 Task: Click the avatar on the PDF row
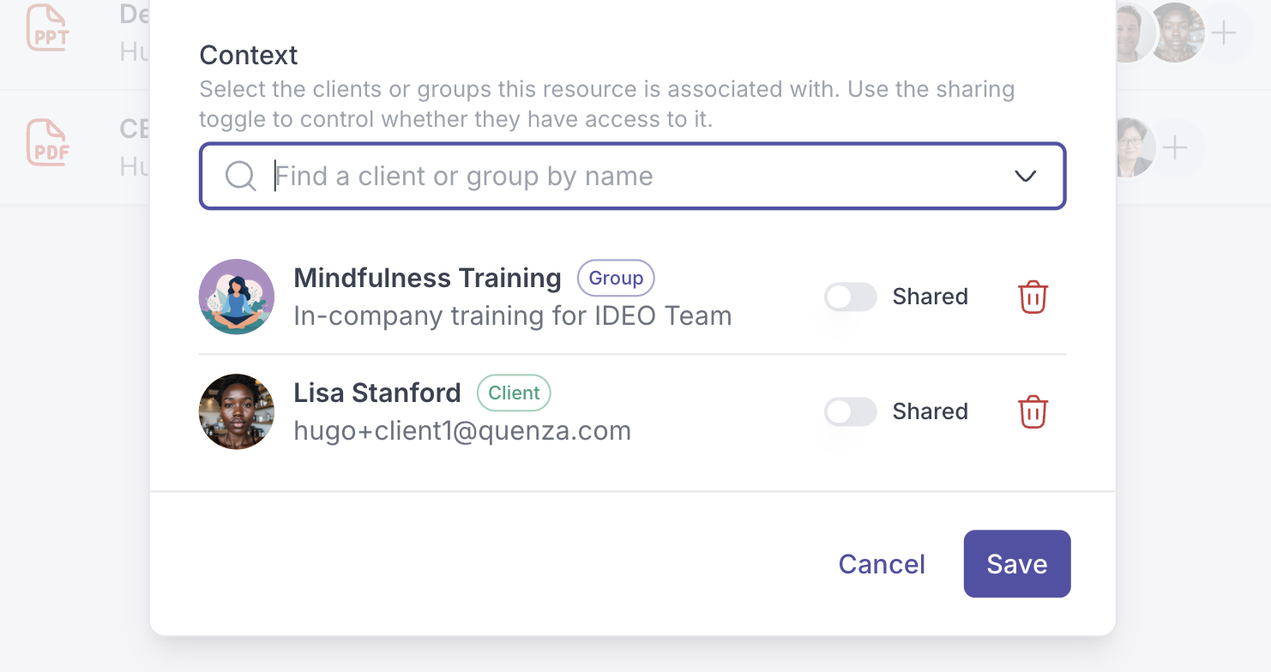[x=1130, y=147]
